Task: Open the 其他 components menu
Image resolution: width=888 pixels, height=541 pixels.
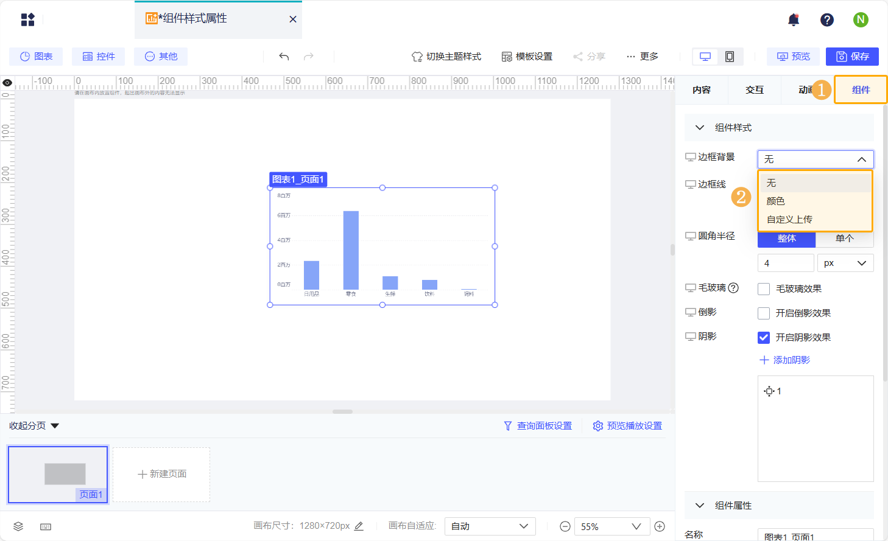Action: (161, 57)
